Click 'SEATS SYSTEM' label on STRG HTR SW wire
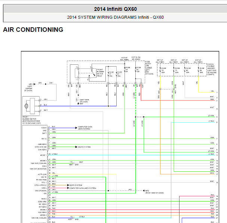This screenshot has width=227, height=223. click(x=84, y=147)
